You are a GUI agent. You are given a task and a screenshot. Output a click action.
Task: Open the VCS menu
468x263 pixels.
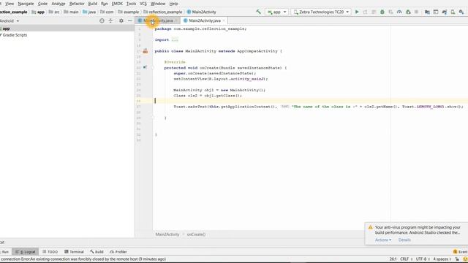(x=143, y=4)
